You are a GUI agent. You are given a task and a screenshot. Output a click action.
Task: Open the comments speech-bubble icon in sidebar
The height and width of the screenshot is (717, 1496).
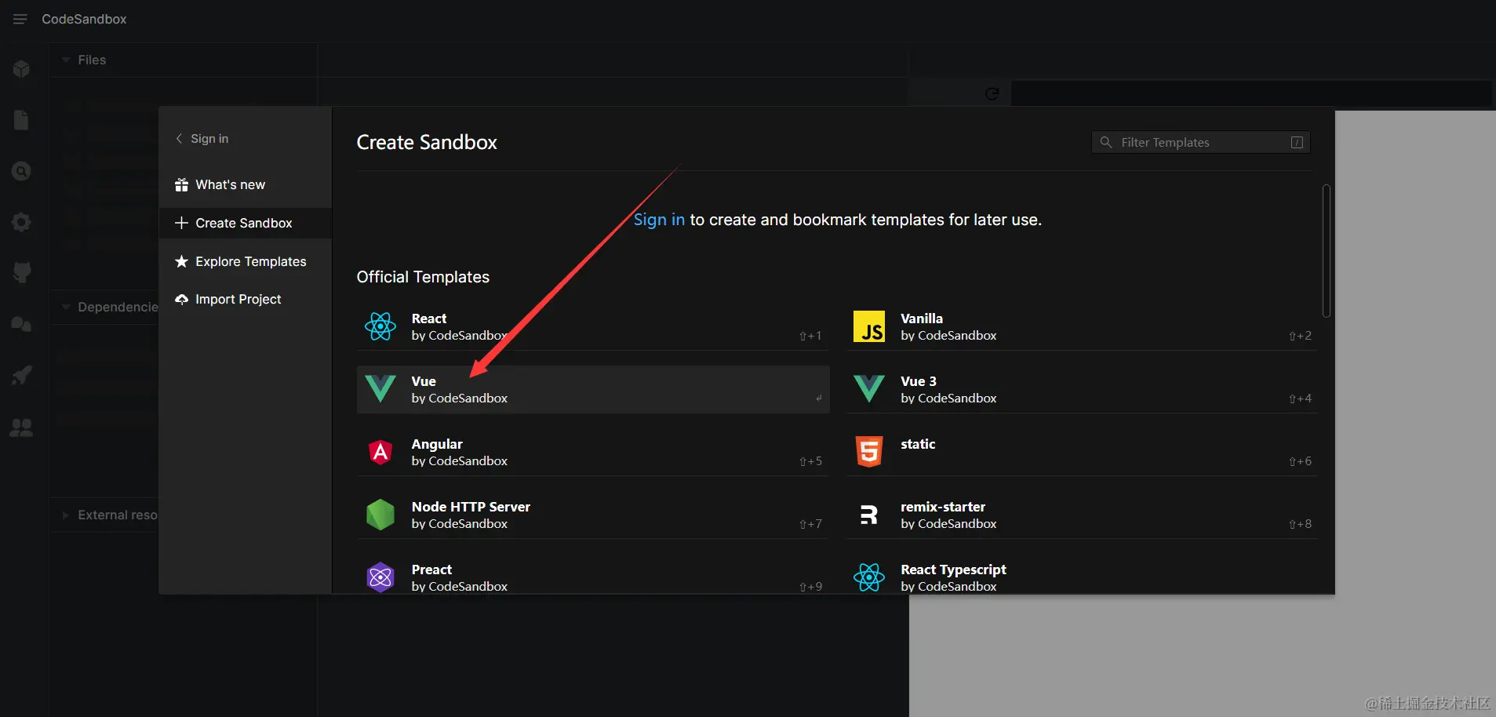click(22, 324)
